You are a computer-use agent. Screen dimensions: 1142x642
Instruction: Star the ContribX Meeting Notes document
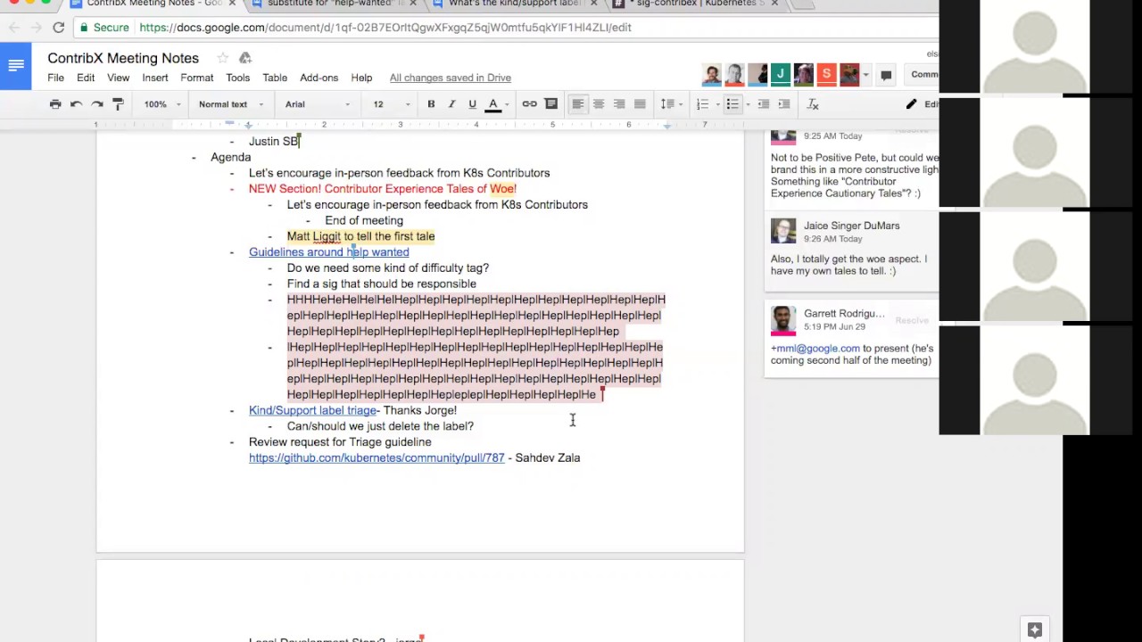[x=222, y=58]
